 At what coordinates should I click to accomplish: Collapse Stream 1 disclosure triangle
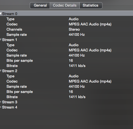pyautogui.click(x=1, y=40)
